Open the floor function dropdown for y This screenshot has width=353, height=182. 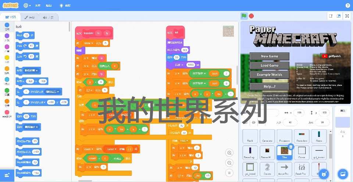point(199,83)
